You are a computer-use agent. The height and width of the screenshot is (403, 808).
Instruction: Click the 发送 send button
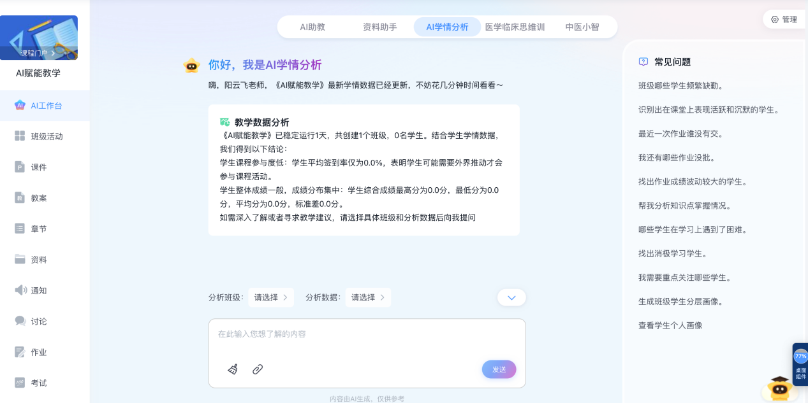(x=499, y=369)
